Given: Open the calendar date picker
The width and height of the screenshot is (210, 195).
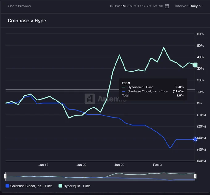Looking at the screenshot, I should click(x=167, y=6).
